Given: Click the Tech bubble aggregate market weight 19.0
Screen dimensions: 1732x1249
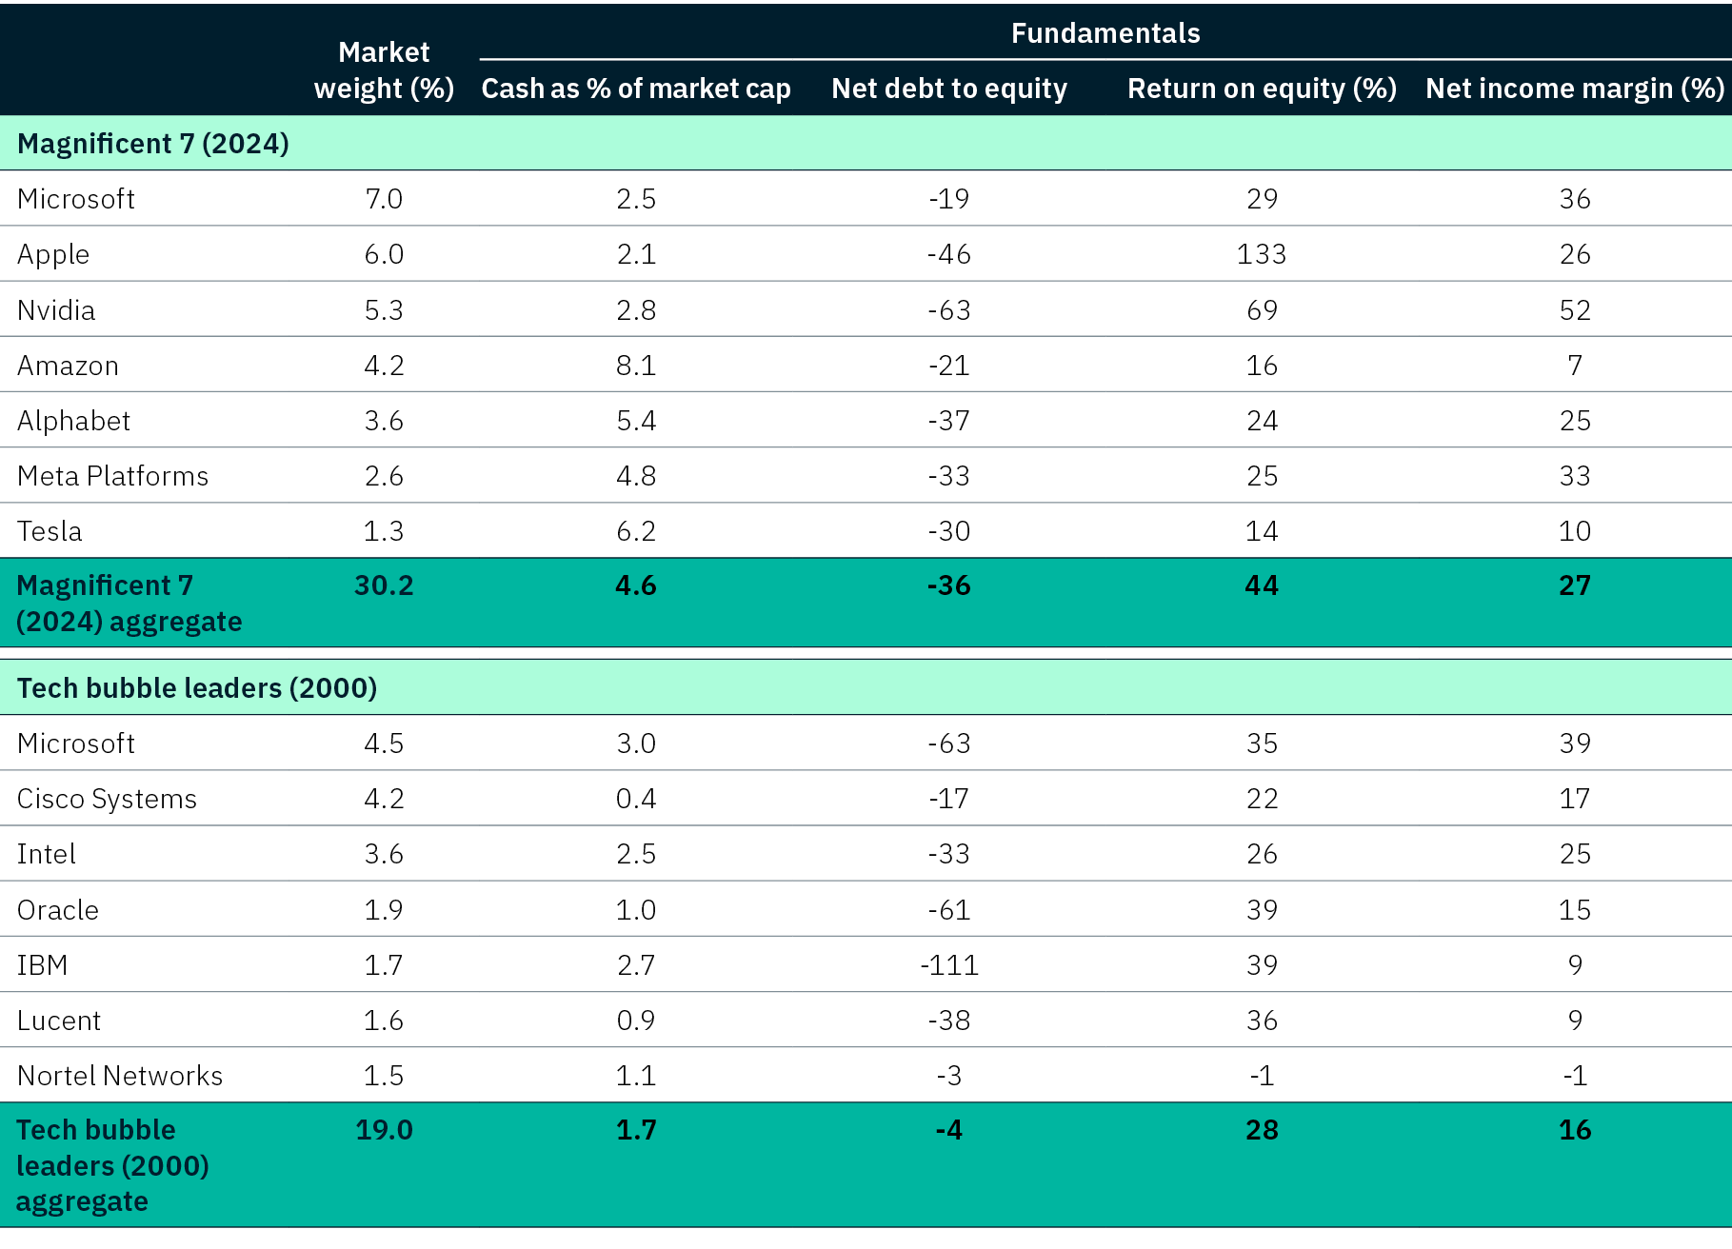Looking at the screenshot, I should (384, 1130).
